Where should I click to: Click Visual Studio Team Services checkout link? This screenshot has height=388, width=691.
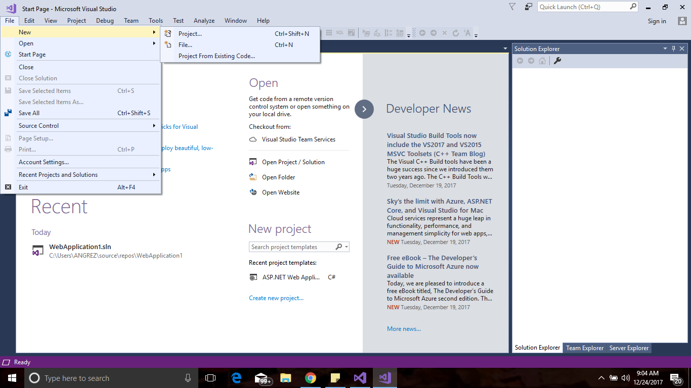click(x=298, y=139)
